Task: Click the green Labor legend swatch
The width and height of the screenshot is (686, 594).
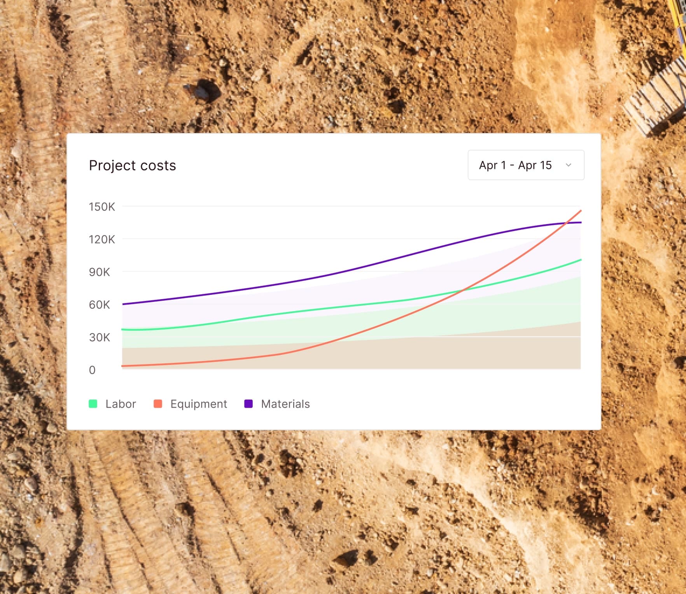Action: coord(93,404)
